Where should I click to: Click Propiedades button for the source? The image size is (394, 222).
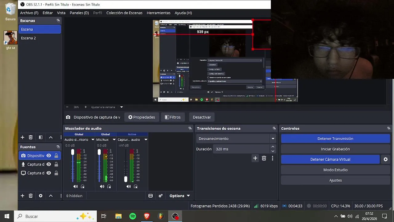[x=142, y=117]
